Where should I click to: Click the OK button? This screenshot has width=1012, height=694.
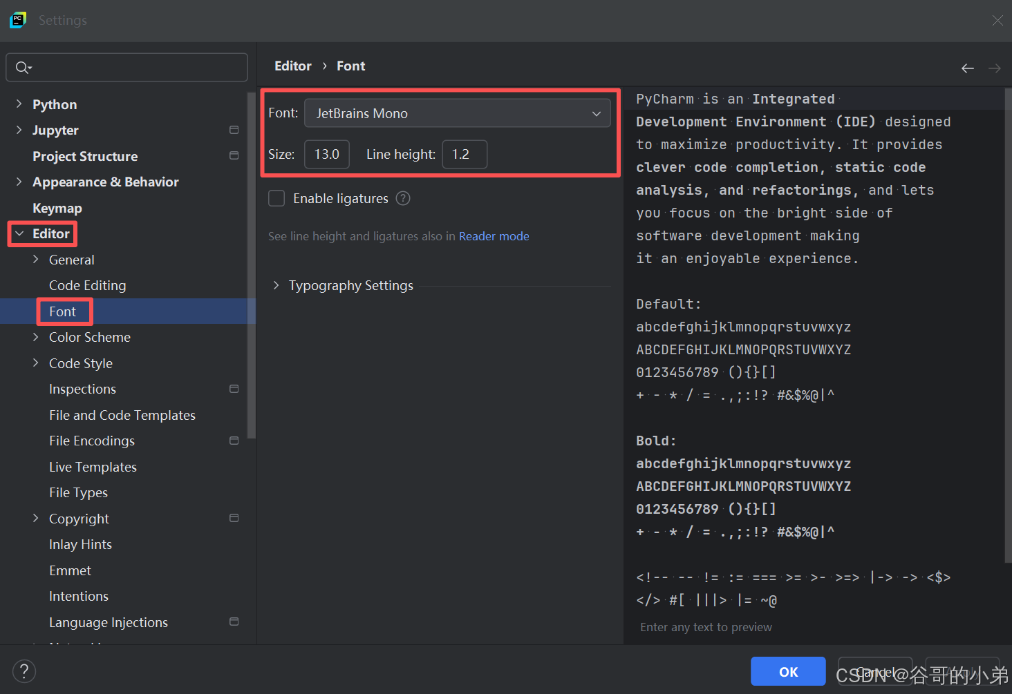(x=788, y=671)
